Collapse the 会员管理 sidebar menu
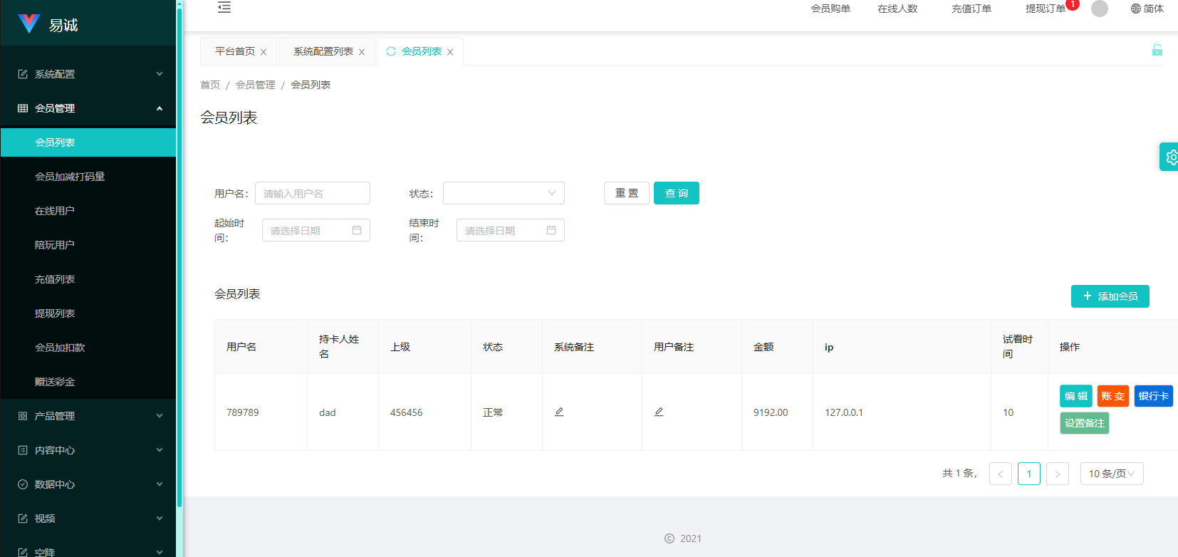This screenshot has width=1178, height=557. [88, 108]
